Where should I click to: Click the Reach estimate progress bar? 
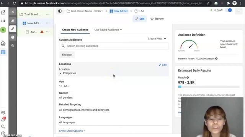pyautogui.click(x=209, y=87)
